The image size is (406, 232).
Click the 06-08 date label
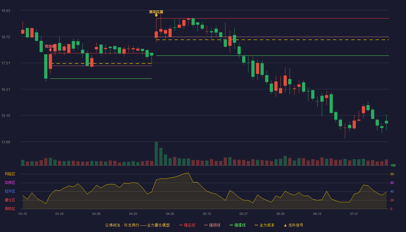pyautogui.click(x=280, y=214)
